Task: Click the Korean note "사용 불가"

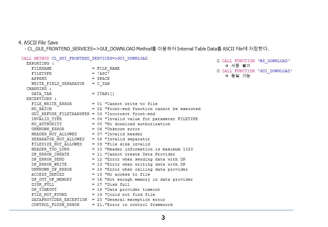Action: pos(241,66)
